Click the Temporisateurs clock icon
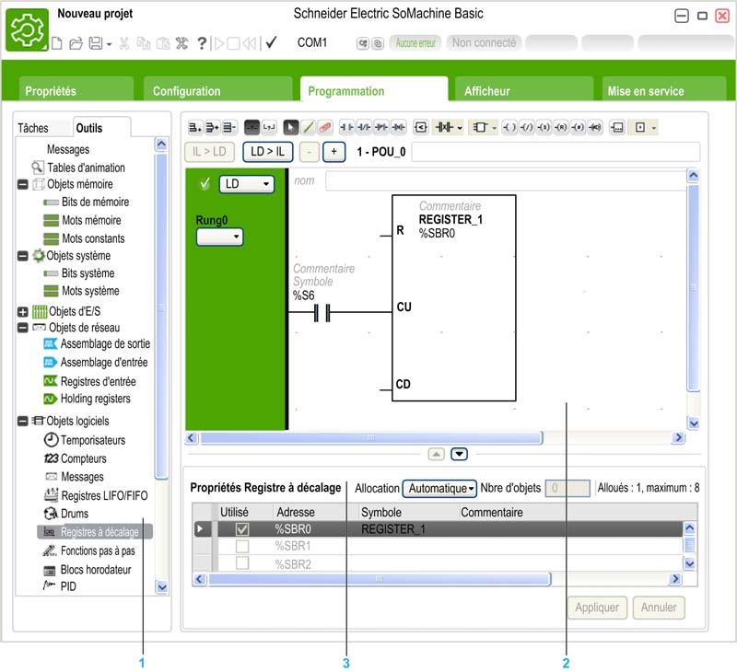737x672 pixels. (52, 440)
